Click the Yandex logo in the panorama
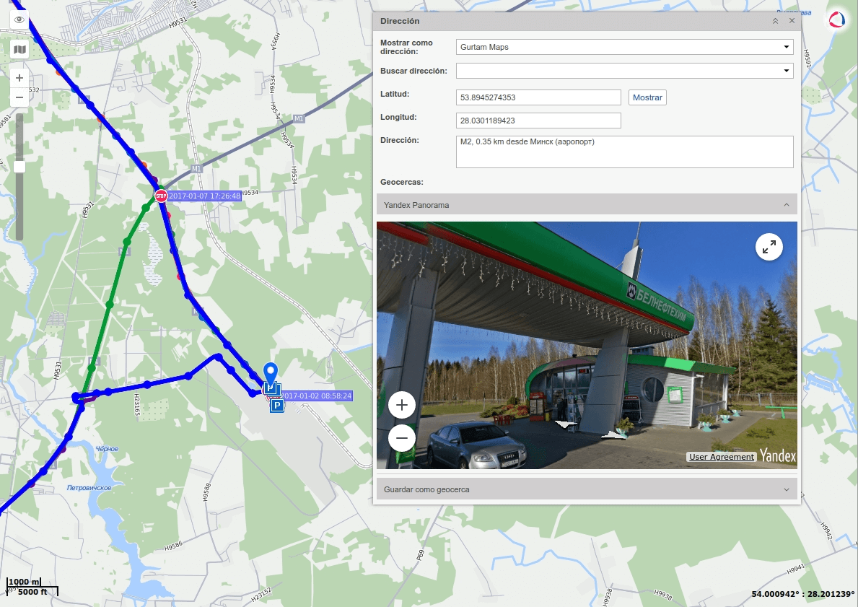Image resolution: width=858 pixels, height=607 pixels. (776, 456)
